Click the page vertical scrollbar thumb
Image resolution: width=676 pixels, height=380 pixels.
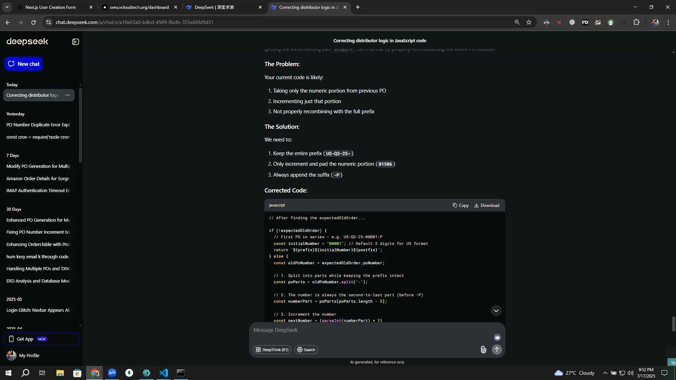(x=673, y=324)
